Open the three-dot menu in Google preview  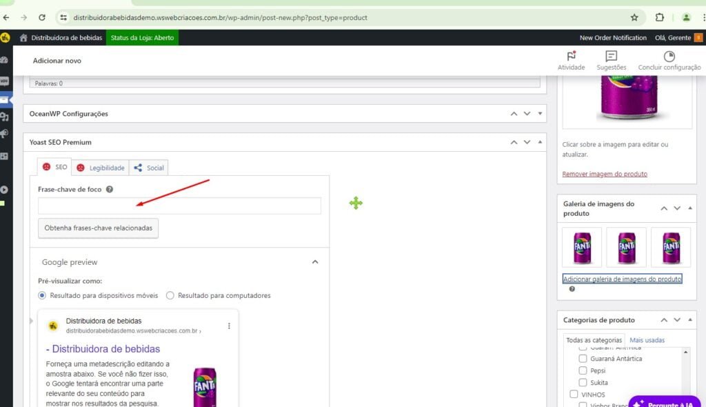pos(229,326)
